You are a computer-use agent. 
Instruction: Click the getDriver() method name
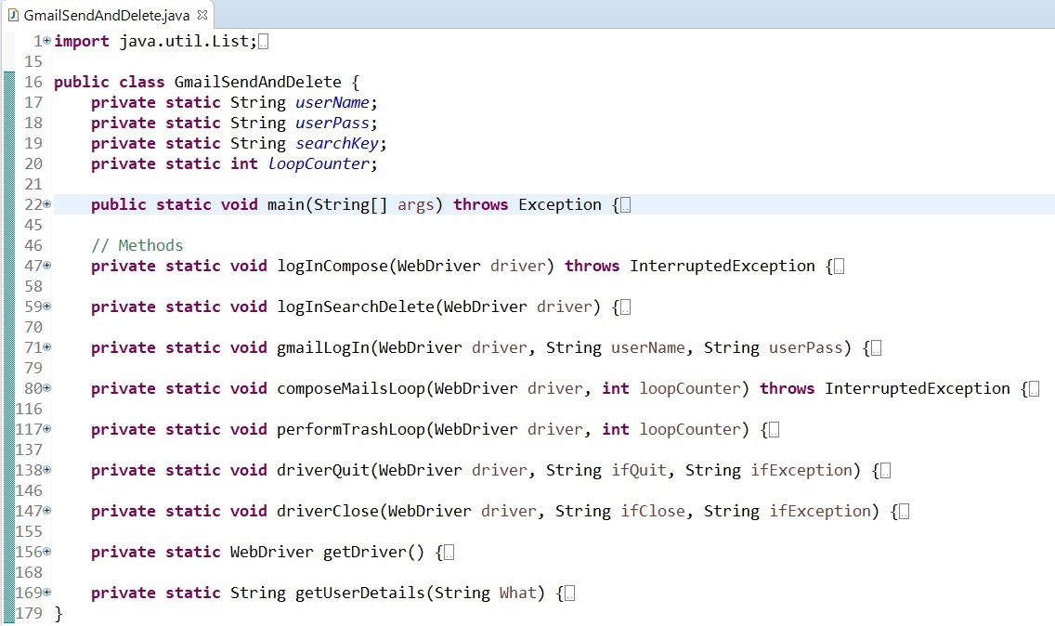[365, 552]
